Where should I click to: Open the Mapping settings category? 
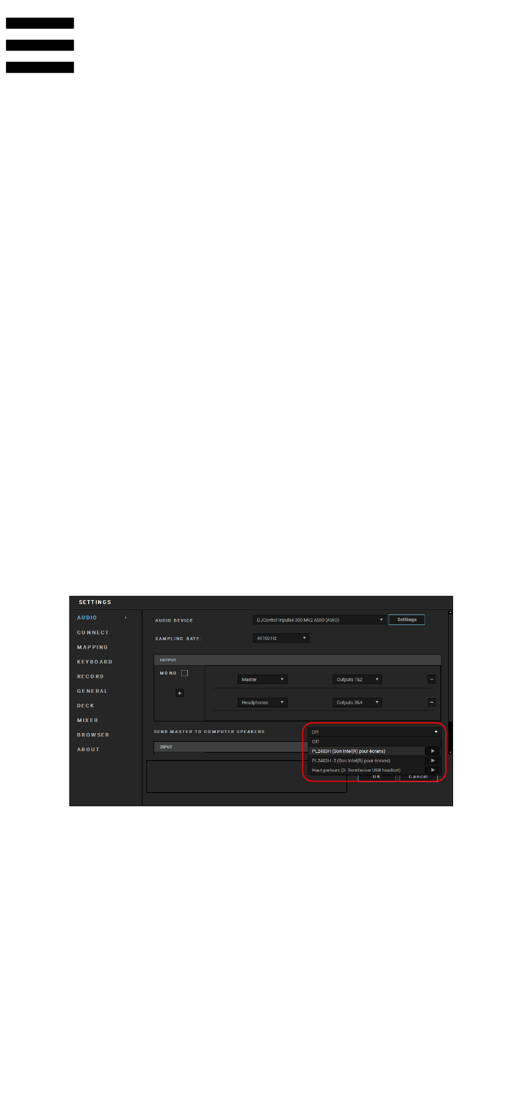point(92,647)
